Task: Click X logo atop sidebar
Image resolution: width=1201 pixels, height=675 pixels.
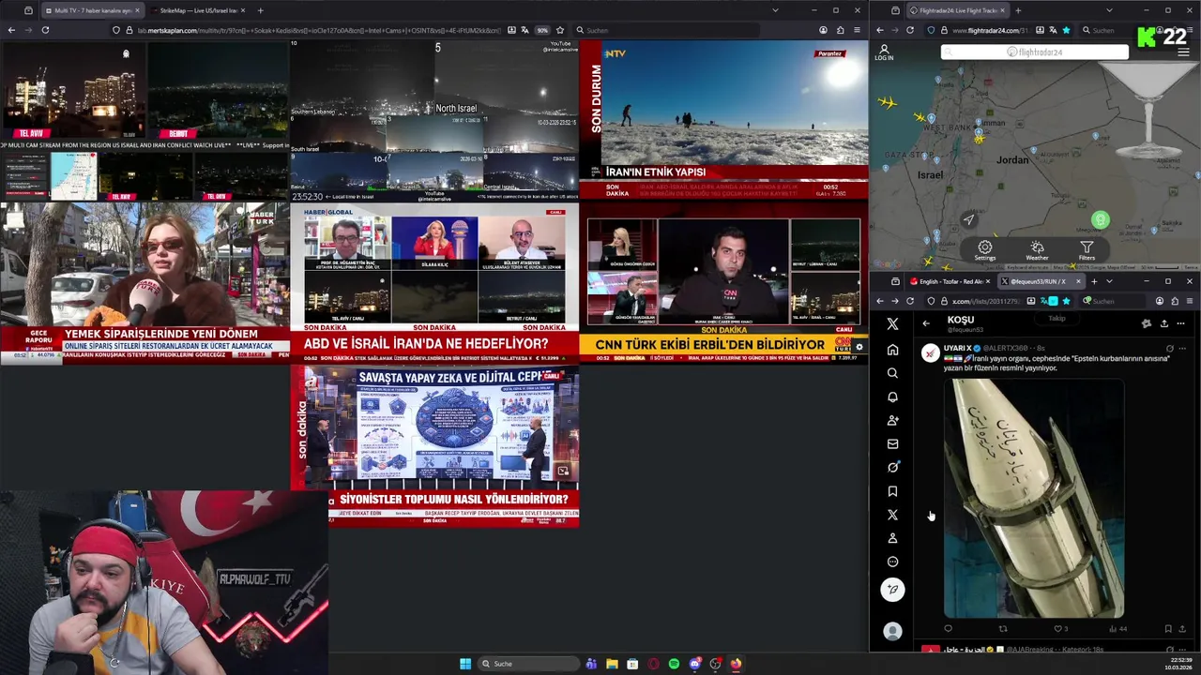Action: click(892, 323)
